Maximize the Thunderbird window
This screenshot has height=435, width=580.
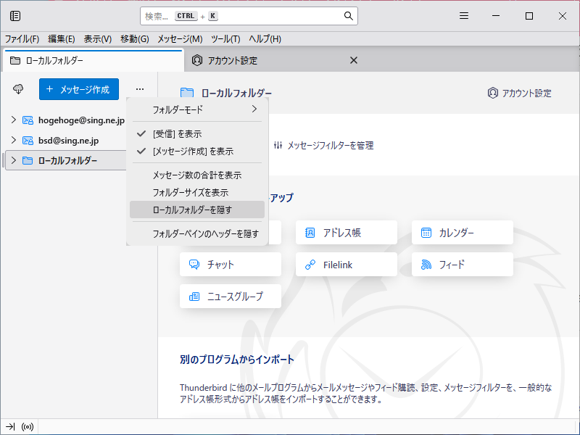[x=529, y=16]
